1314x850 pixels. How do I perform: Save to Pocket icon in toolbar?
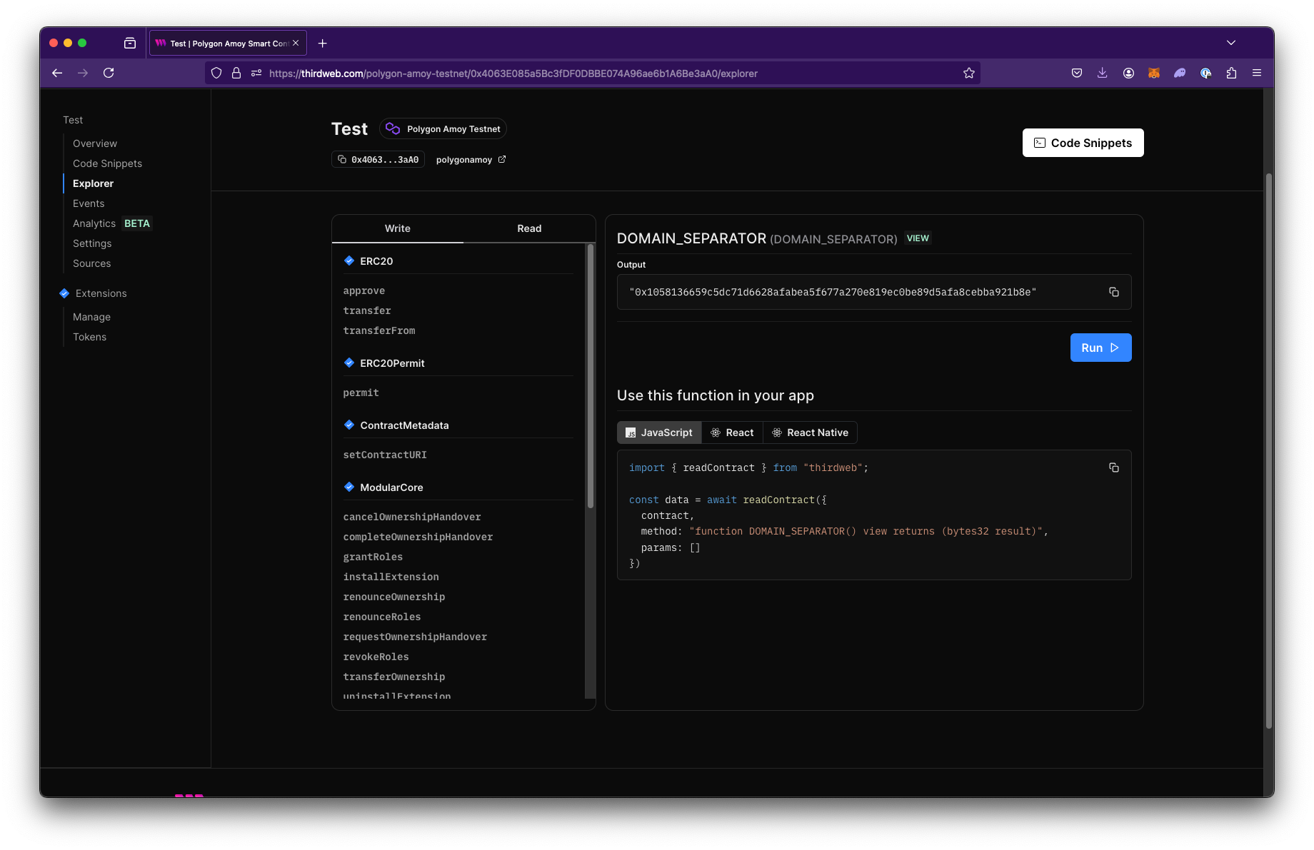(1077, 73)
